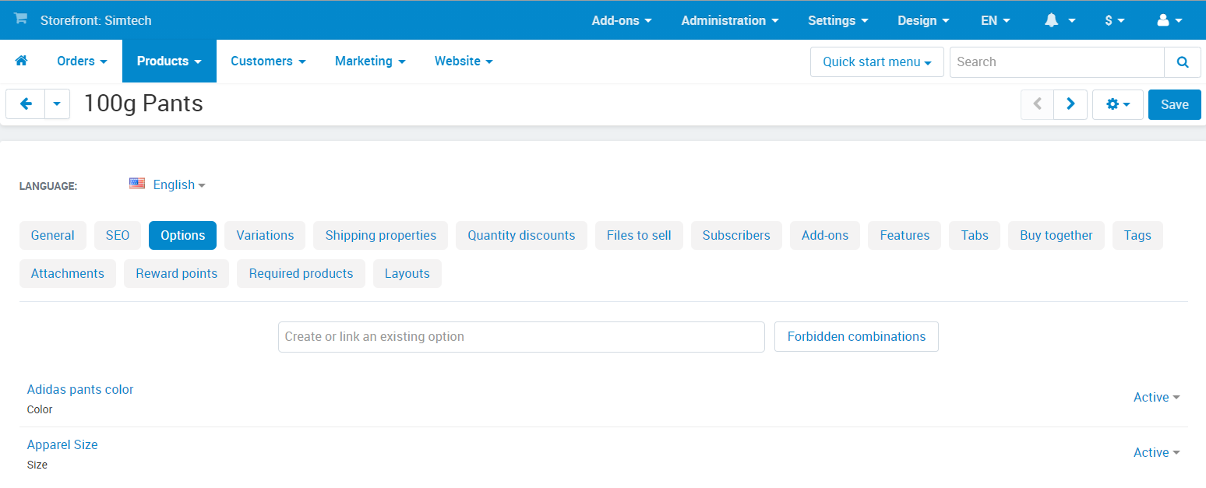The width and height of the screenshot is (1206, 488).
Task: Click the Save button
Action: click(x=1175, y=104)
